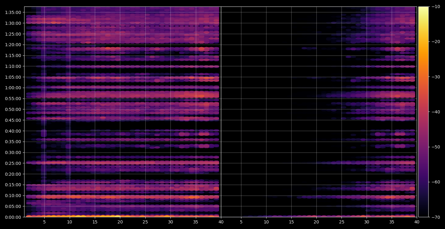Click x-axis label 25 under the left plot
445x229 pixels.
[145, 222]
